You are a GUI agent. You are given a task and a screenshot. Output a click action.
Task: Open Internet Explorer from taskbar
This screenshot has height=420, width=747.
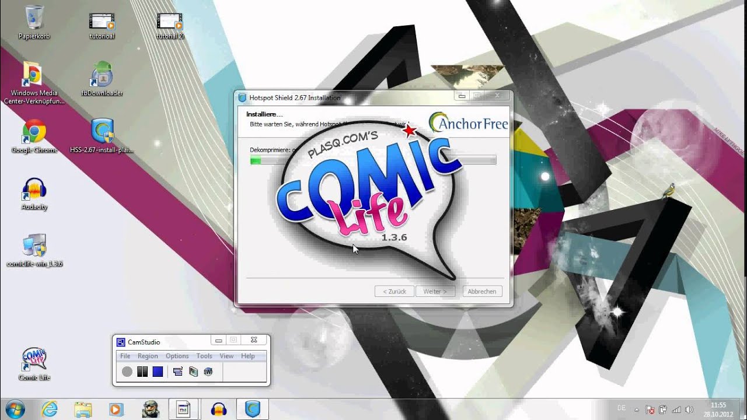[50, 409]
